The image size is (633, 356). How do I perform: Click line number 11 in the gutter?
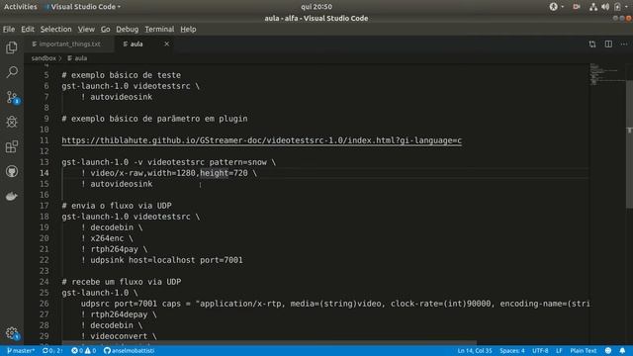tap(45, 140)
